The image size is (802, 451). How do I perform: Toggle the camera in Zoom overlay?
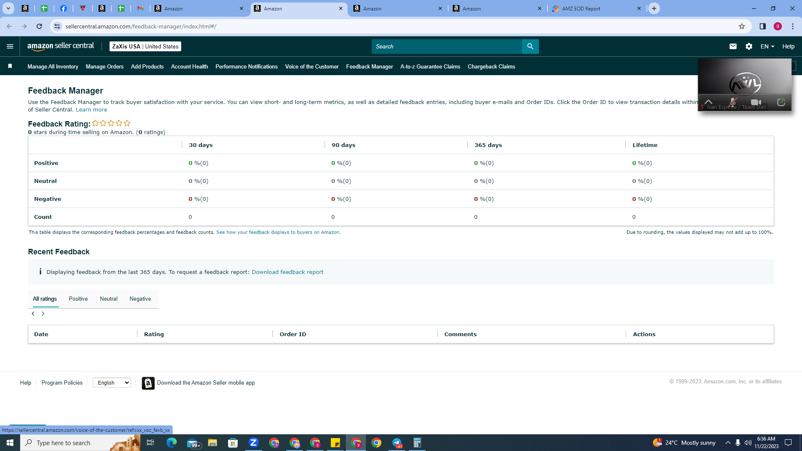(x=756, y=102)
